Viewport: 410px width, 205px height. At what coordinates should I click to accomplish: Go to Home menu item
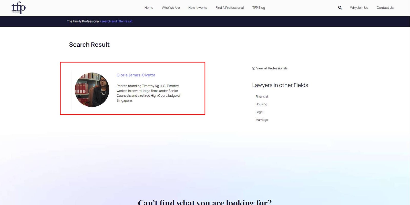click(149, 8)
